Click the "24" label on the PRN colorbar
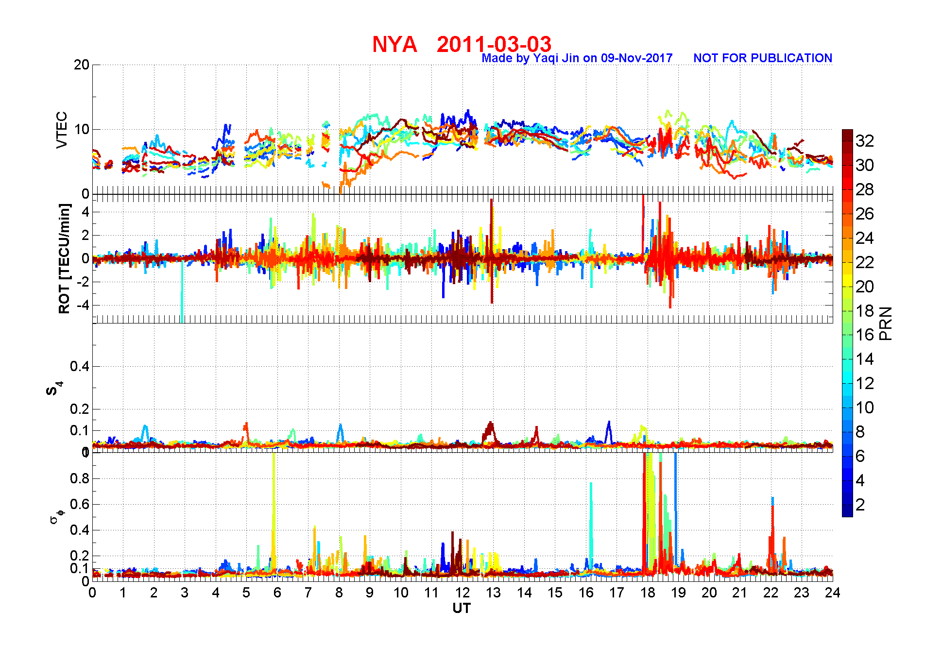 pyautogui.click(x=865, y=238)
